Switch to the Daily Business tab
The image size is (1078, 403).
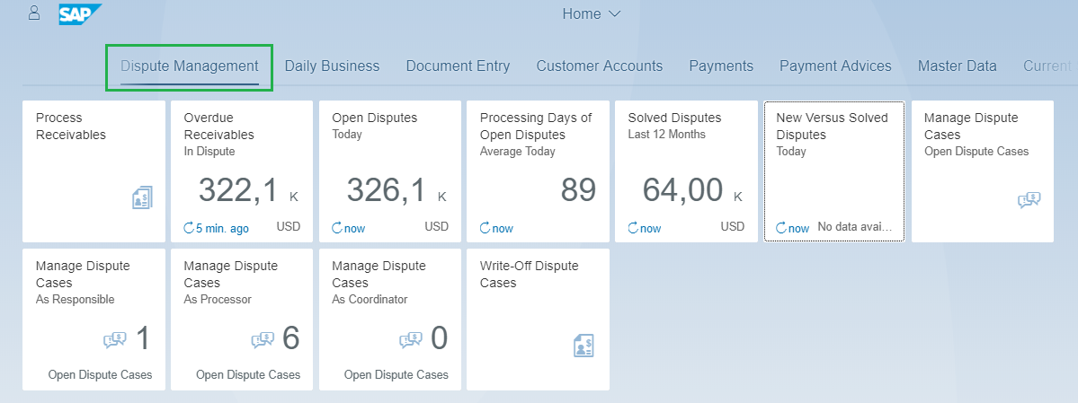[332, 66]
